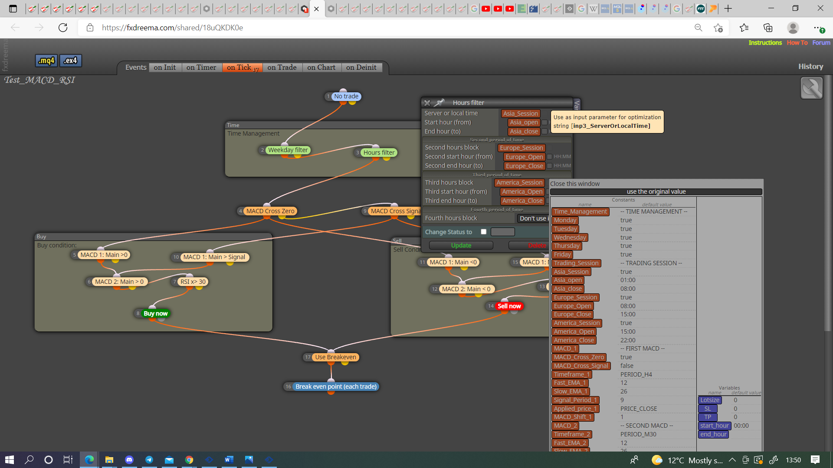Check the Second start hour optimization checkbox
This screenshot has width=833, height=468.
coord(549,157)
